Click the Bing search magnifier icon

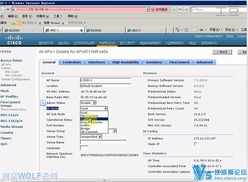193,9
